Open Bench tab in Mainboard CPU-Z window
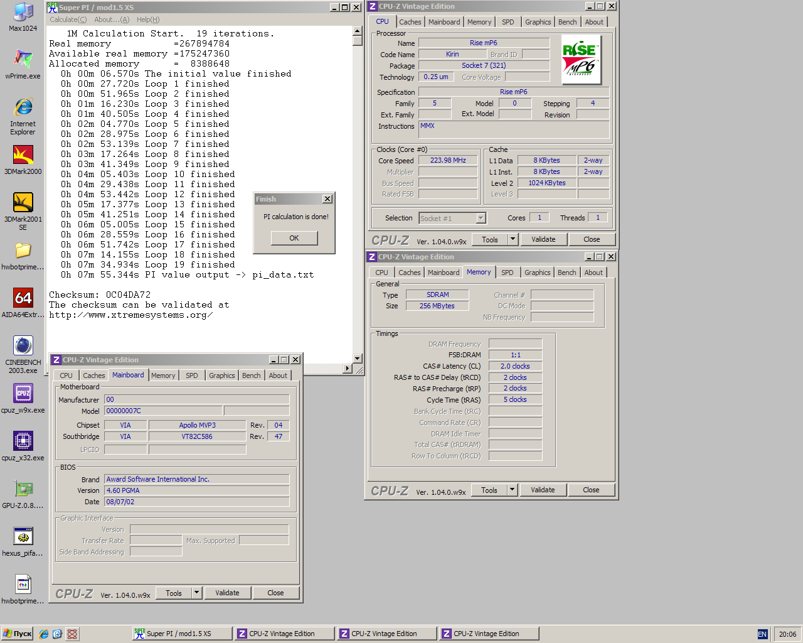 [x=252, y=376]
